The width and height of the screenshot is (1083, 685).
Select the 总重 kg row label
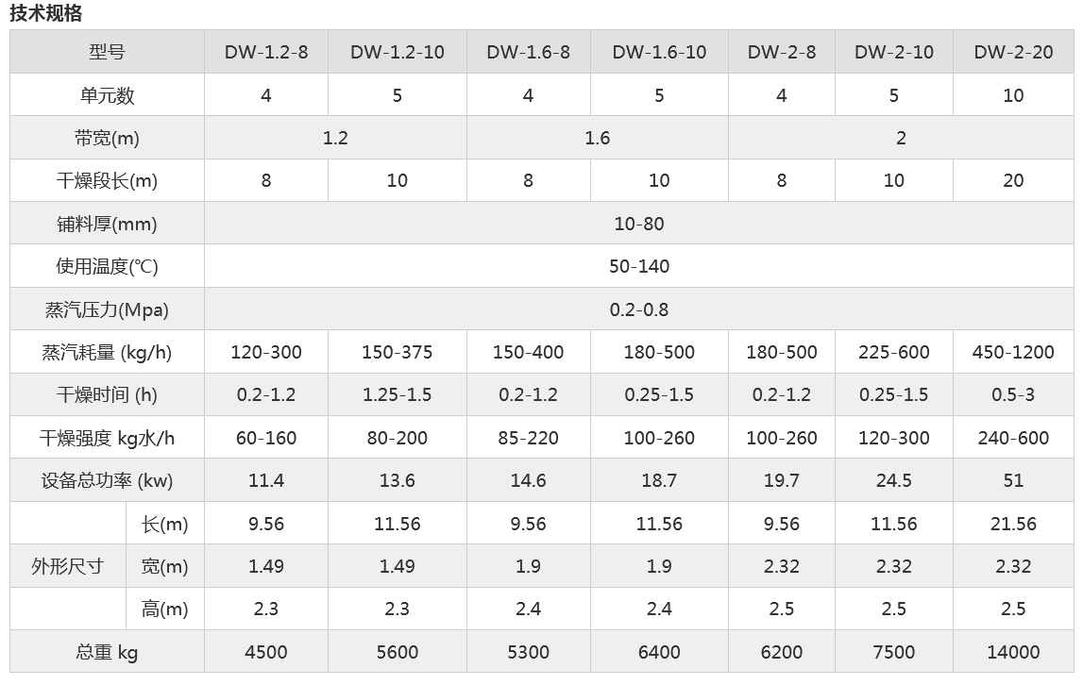pyautogui.click(x=107, y=652)
